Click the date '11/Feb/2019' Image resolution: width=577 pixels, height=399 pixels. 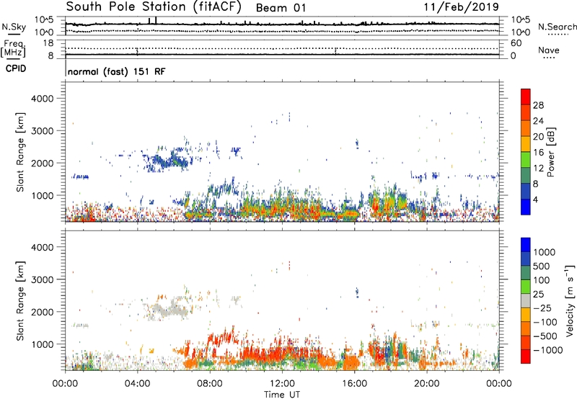462,7
